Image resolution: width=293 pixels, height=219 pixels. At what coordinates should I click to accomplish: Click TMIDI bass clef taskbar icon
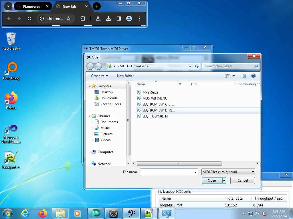pos(131,213)
